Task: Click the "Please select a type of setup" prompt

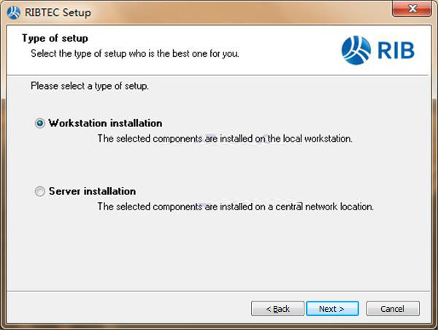Action: (x=90, y=86)
